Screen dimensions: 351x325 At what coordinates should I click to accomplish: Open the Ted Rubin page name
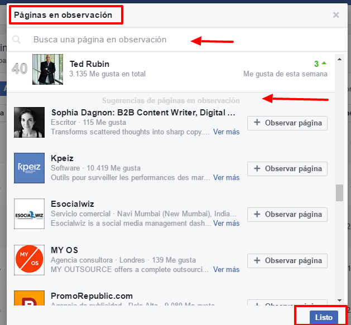pos(89,64)
